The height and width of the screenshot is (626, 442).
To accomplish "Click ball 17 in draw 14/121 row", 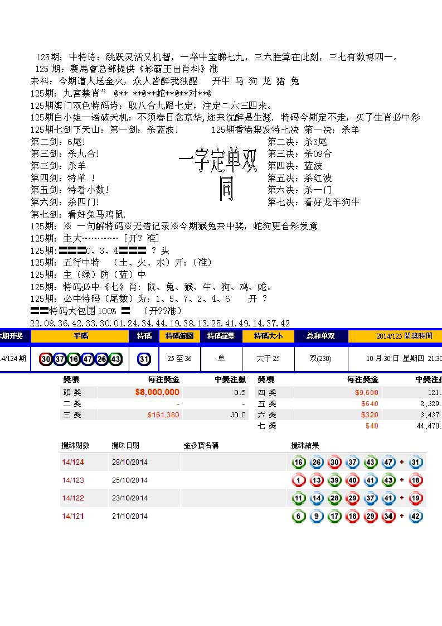I will pyautogui.click(x=334, y=516).
